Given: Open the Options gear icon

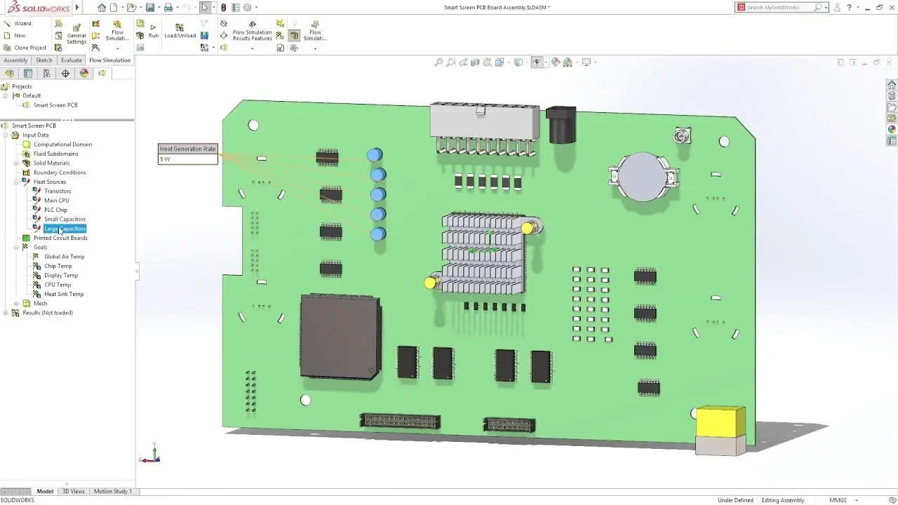Looking at the screenshot, I should pyautogui.click(x=247, y=8).
